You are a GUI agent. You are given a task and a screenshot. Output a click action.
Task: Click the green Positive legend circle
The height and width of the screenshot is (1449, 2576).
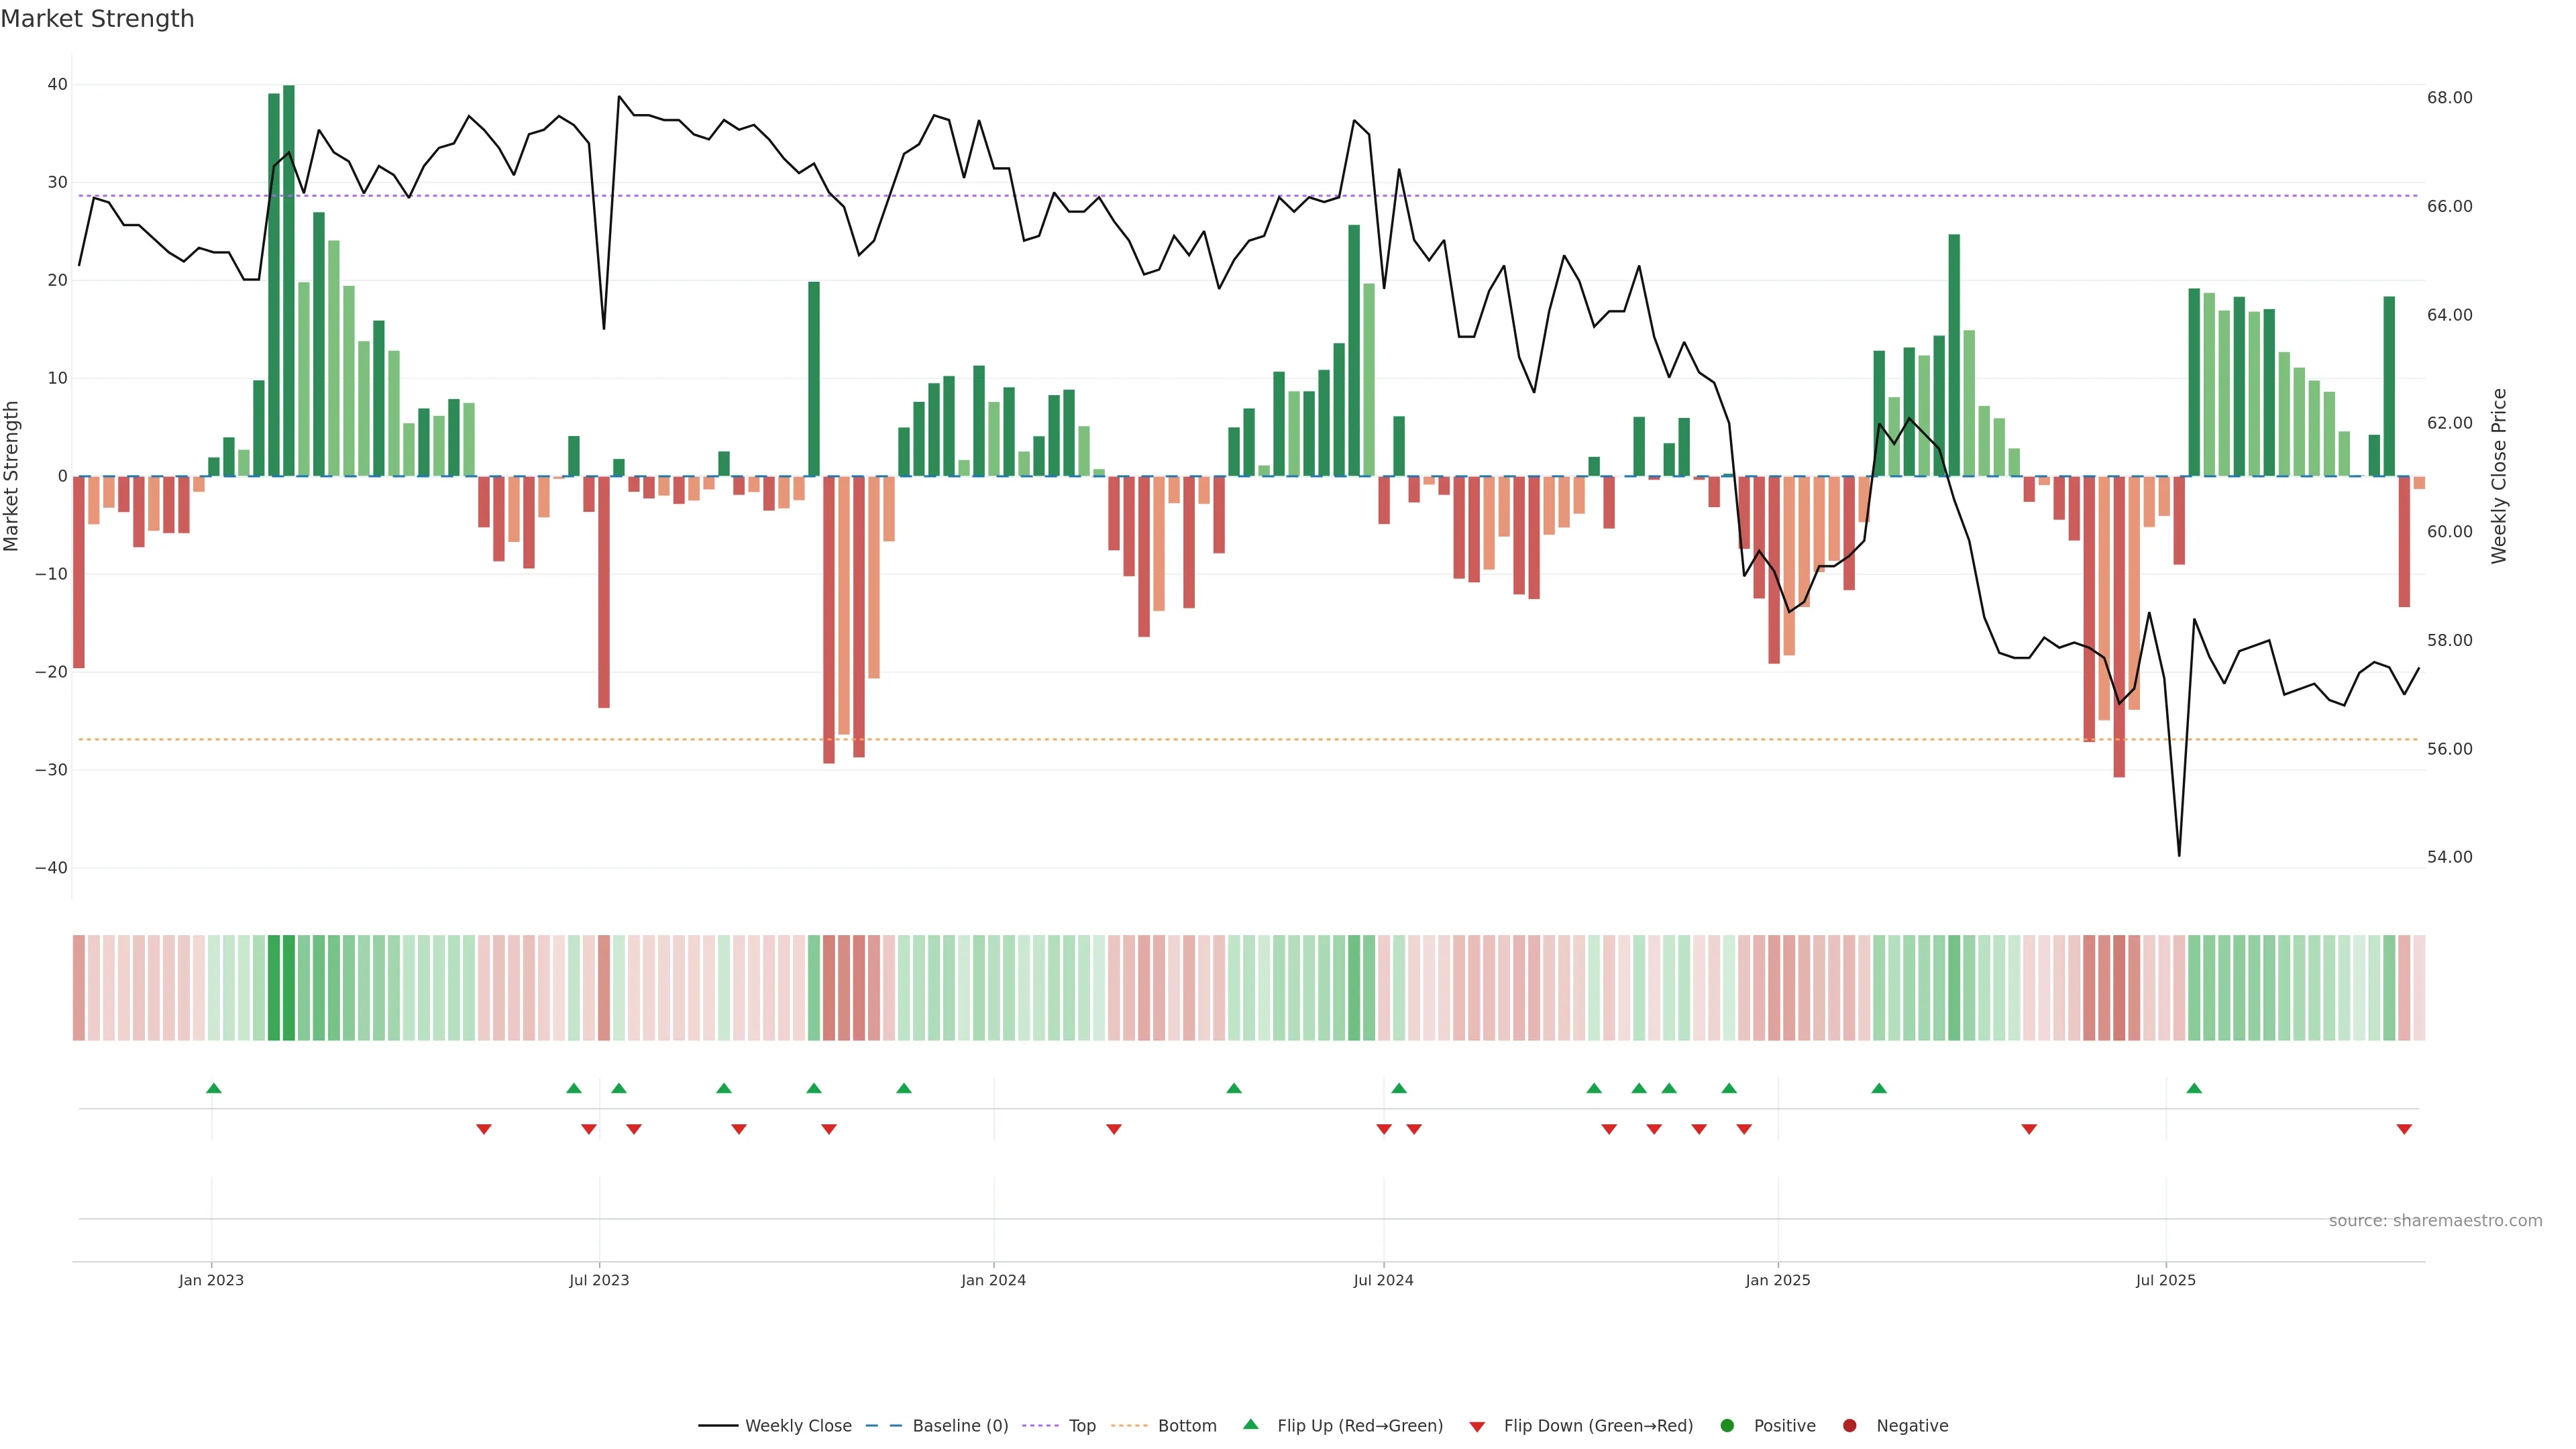(x=1727, y=1425)
